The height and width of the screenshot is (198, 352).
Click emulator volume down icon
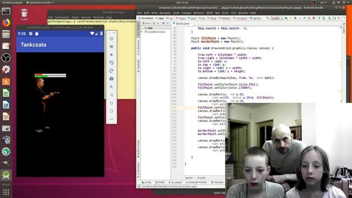(111, 54)
